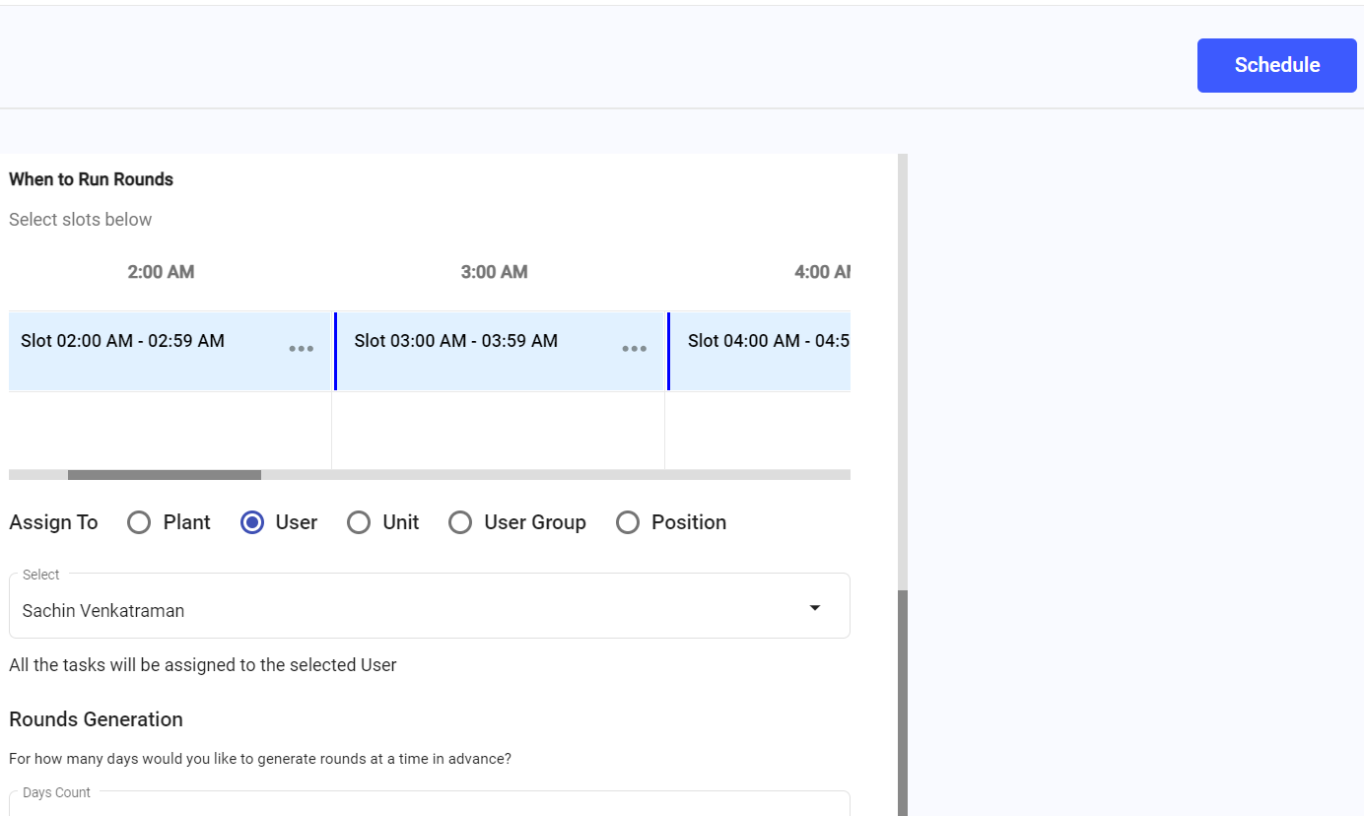Open options menu for 02:00 AM slot
Screen dimensions: 1364x816
[x=302, y=349]
